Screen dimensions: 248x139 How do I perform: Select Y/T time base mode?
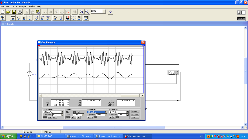[45, 117]
